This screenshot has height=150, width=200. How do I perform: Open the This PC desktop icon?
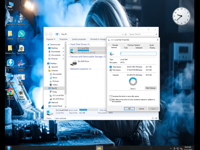pyautogui.click(x=10, y=6)
